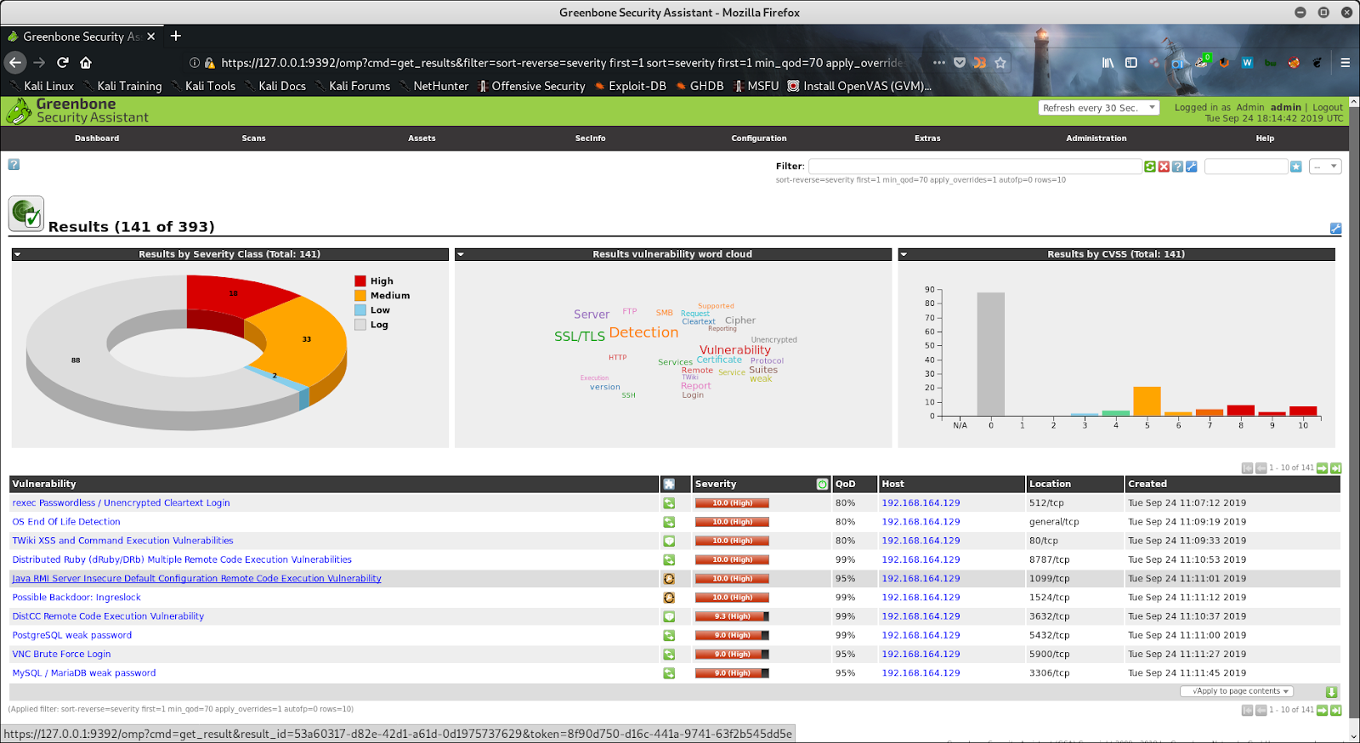Click the High legend red swatch
The height and width of the screenshot is (743, 1360).
pyautogui.click(x=360, y=281)
